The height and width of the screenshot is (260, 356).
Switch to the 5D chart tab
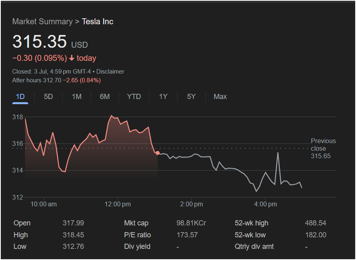[x=48, y=97]
